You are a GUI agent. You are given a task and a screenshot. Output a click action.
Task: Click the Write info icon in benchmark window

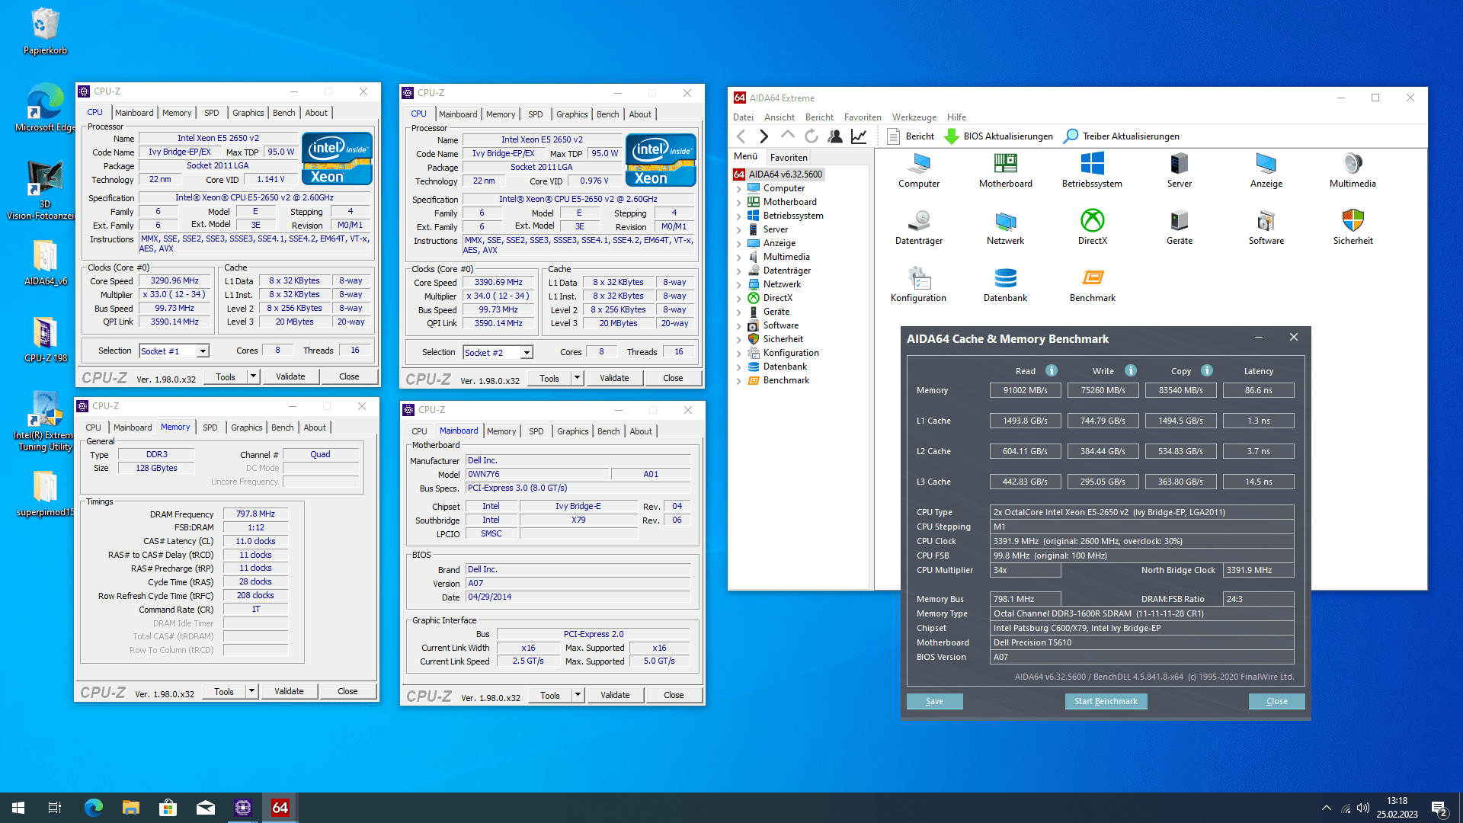pos(1131,370)
